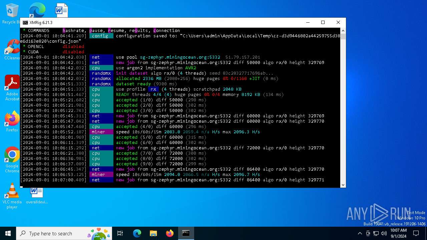Image resolution: width=427 pixels, height=240 pixels.
Task: Click the XMRig console taskbar button
Action: [x=186, y=233]
